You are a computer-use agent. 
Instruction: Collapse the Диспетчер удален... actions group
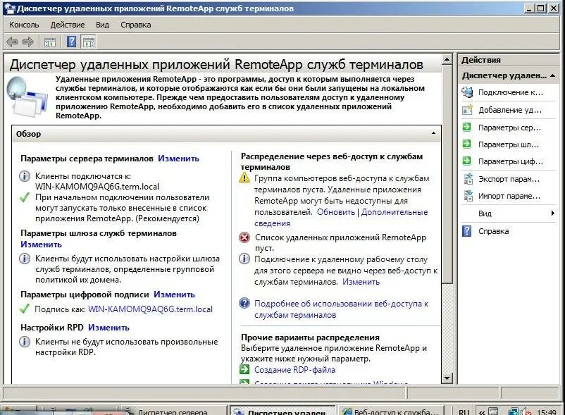[553, 75]
